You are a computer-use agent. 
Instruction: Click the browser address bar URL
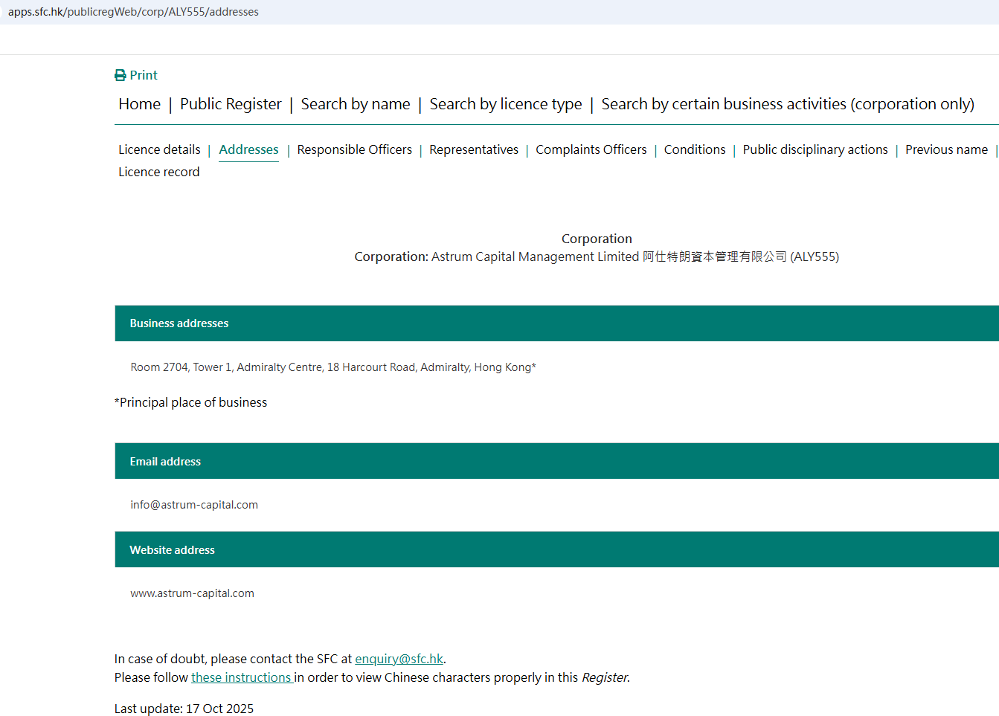(x=134, y=12)
